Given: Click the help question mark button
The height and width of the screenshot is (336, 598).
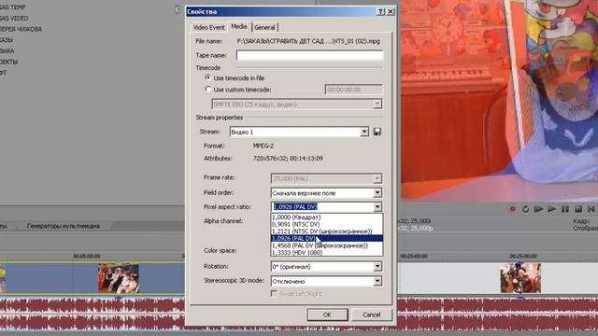Looking at the screenshot, I should (x=380, y=11).
